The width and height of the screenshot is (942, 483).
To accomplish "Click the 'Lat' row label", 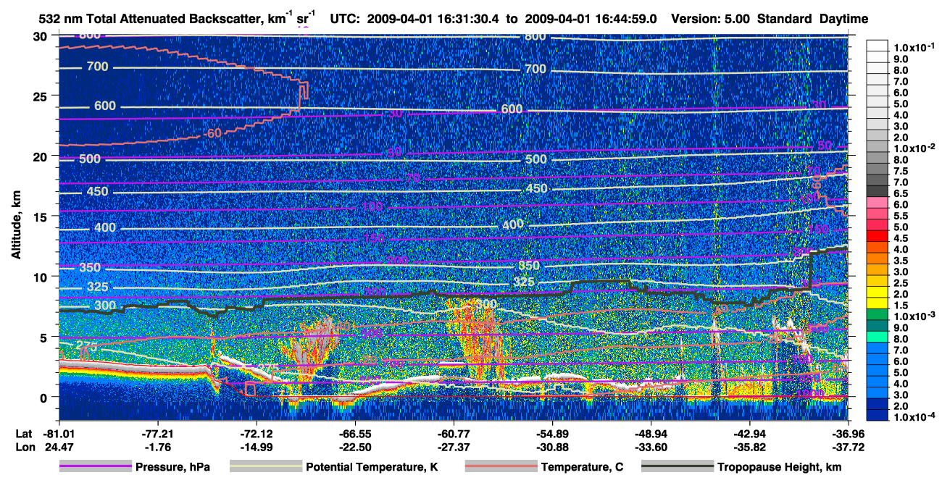I will [x=22, y=434].
